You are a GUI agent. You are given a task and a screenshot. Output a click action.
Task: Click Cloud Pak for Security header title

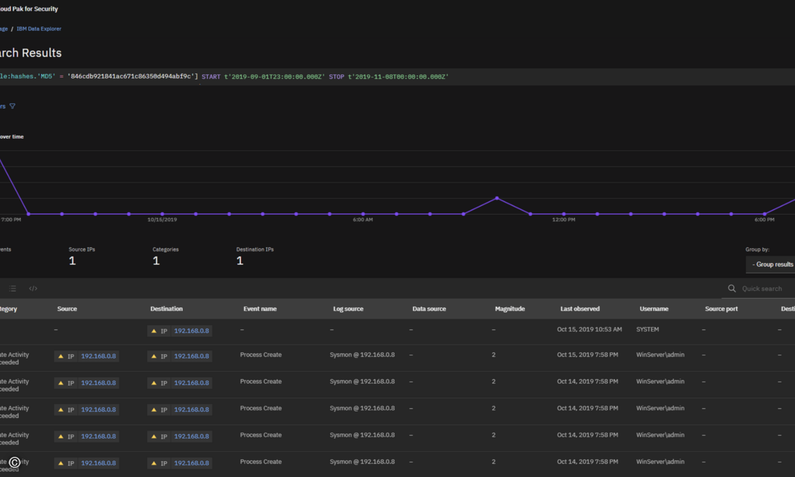(28, 9)
